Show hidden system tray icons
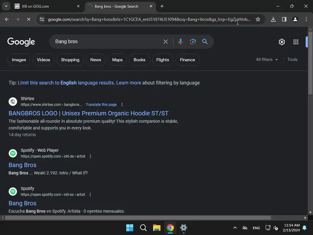The height and width of the screenshot is (235, 313). point(235,228)
